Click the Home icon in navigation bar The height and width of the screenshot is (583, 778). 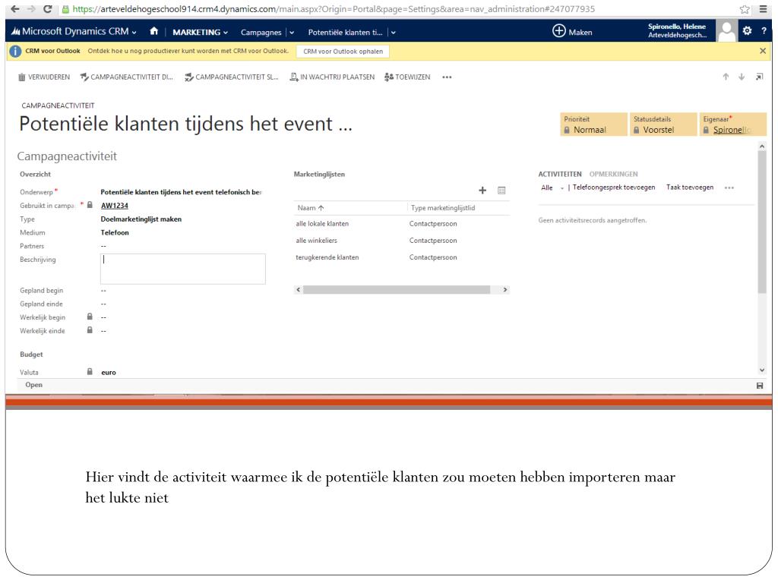click(153, 32)
